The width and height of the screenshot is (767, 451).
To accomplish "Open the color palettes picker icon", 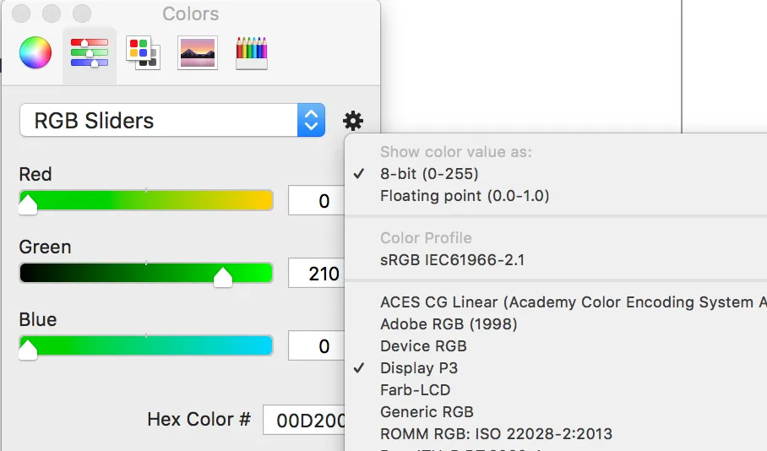I will pos(142,52).
